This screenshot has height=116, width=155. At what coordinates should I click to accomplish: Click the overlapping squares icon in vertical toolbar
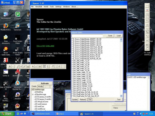(147, 32)
